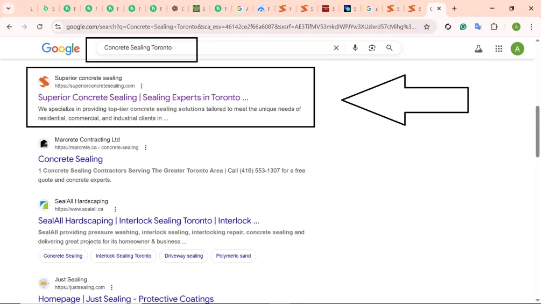551x304 pixels.
Task: Click the SealAll Hardscaping favicon
Action: [x=44, y=205]
